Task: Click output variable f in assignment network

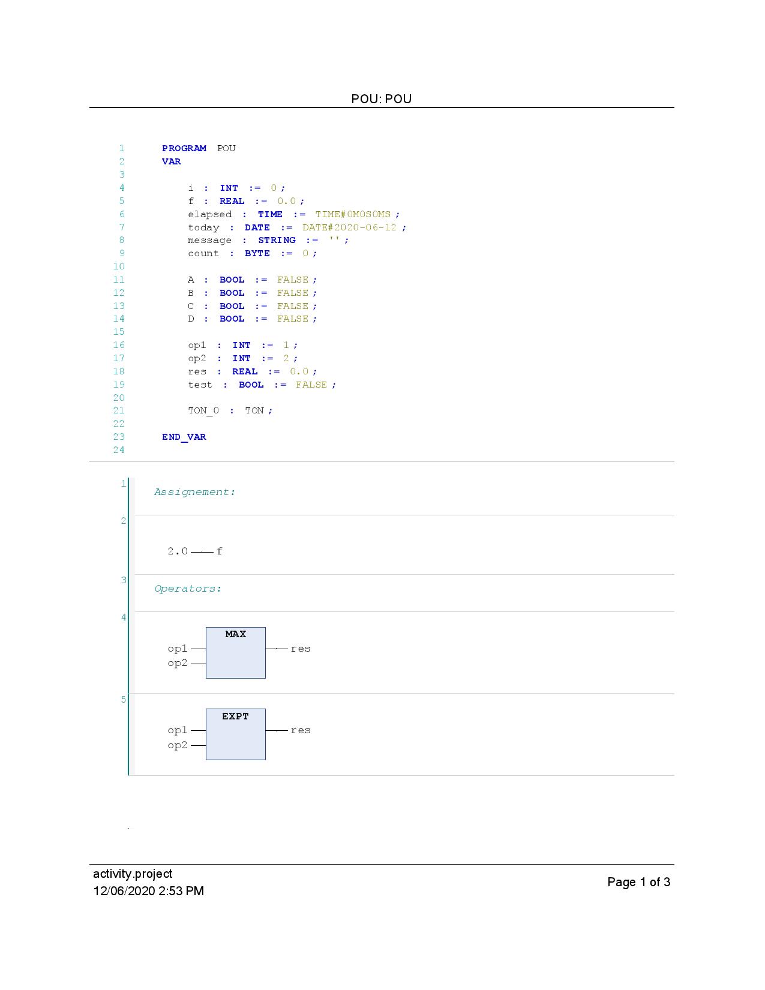Action: pos(220,551)
